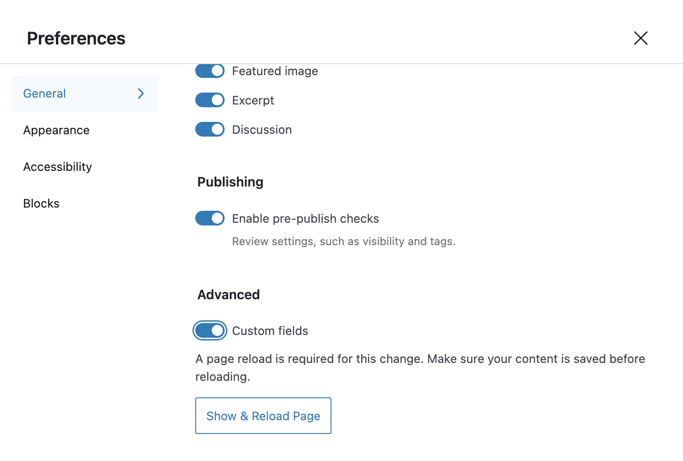Expand General using its chevron arrow
This screenshot has height=461, width=683.
tap(141, 93)
